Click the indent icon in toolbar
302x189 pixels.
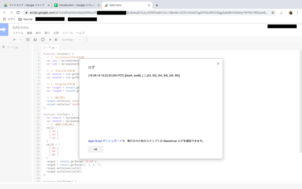click(28, 40)
